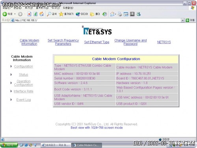Open Mail envelope icon in toolbar
Image resolution: width=197 pixels, height=148 pixels.
pos(112,14)
